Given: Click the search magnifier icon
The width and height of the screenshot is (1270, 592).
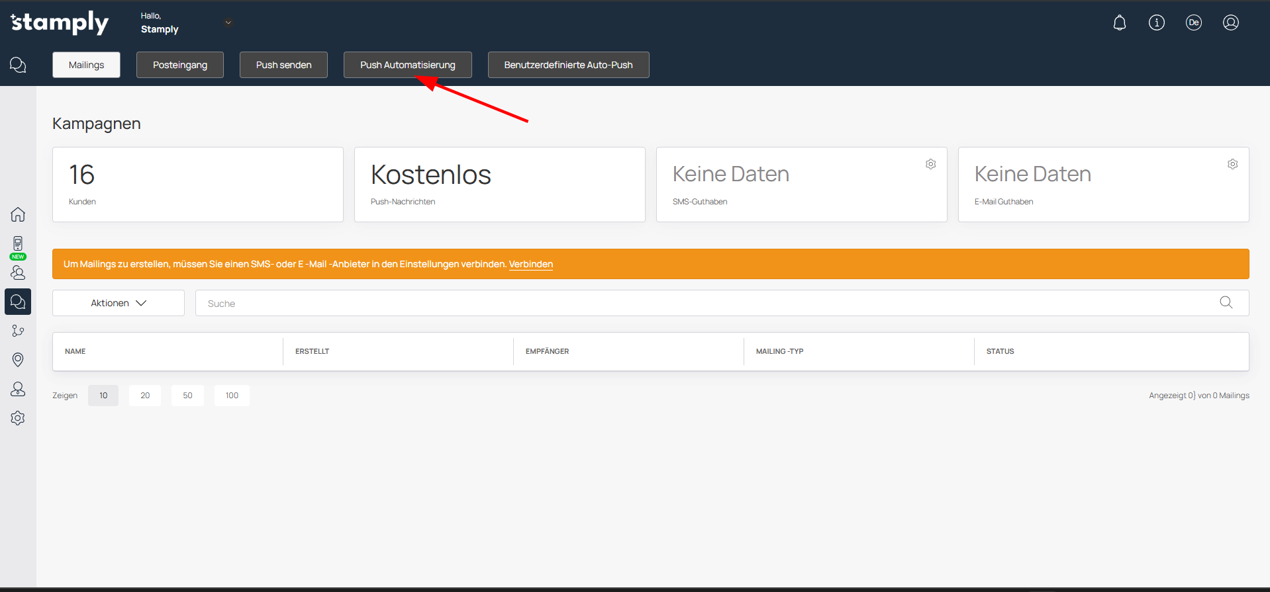Looking at the screenshot, I should tap(1226, 302).
